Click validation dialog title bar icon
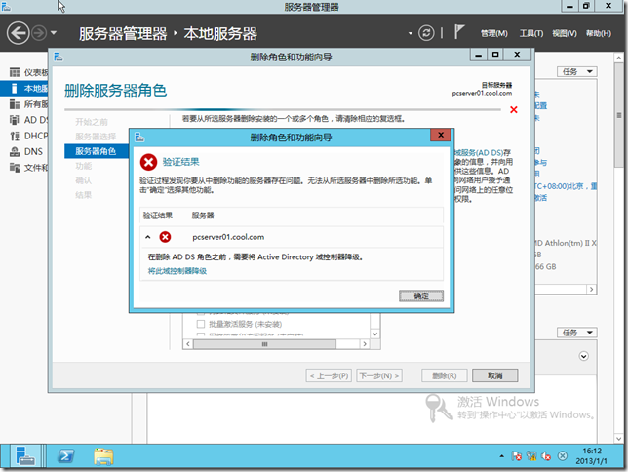This screenshot has height=472, width=628. click(139, 138)
